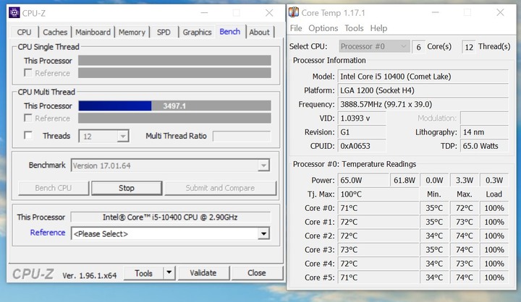Click the TDP value 65.0 Watts

[484, 146]
